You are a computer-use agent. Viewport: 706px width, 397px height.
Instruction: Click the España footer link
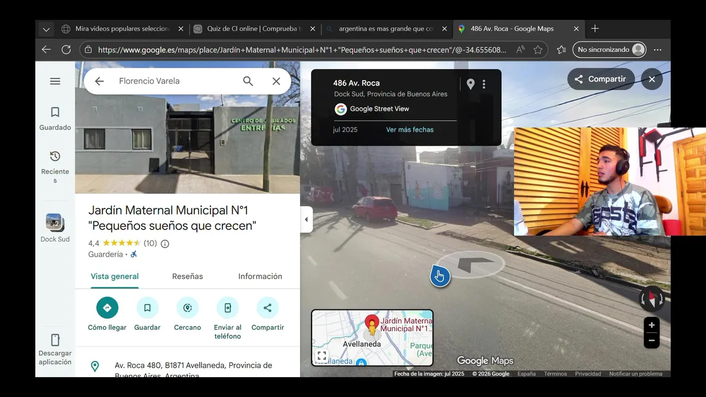[x=526, y=374]
